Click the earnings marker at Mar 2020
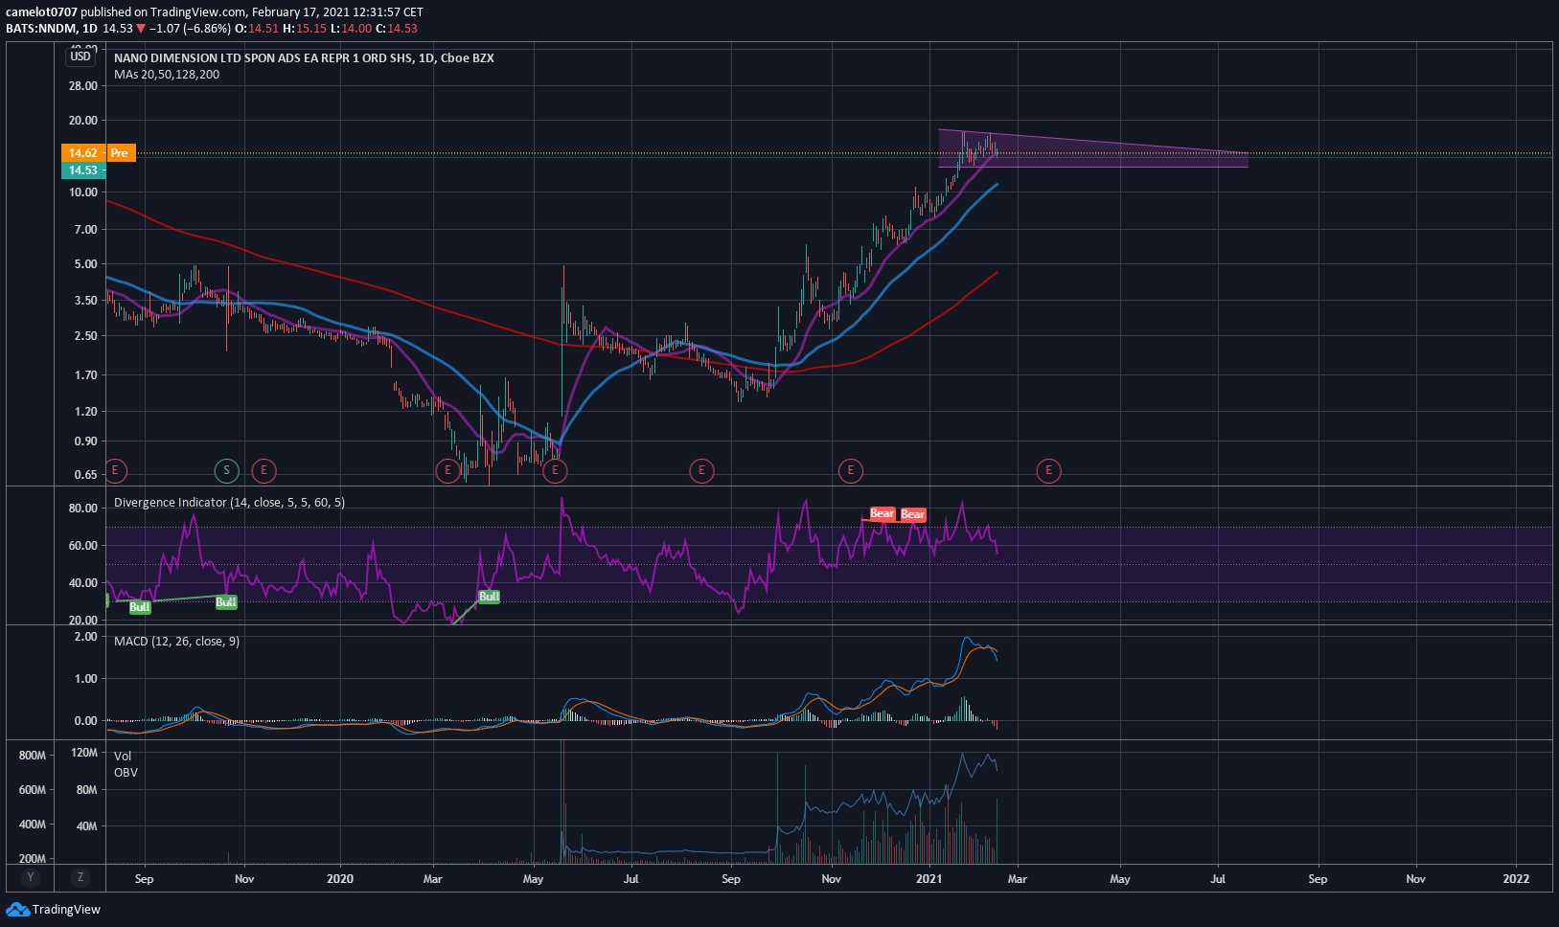Image resolution: width=1559 pixels, height=927 pixels. [x=447, y=470]
